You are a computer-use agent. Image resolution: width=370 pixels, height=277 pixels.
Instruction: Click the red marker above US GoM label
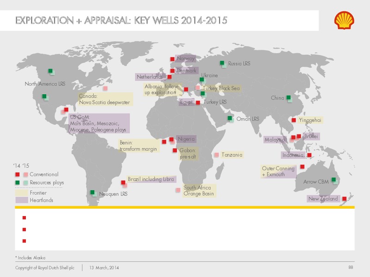coord(66,109)
